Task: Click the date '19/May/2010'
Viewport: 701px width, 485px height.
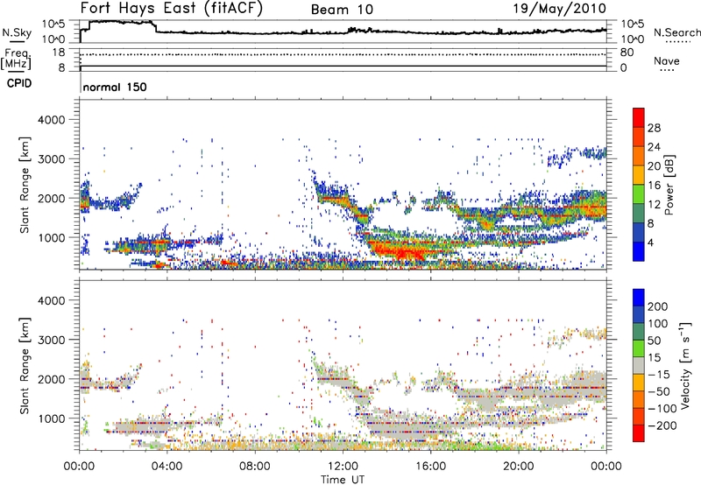Action: coord(560,9)
